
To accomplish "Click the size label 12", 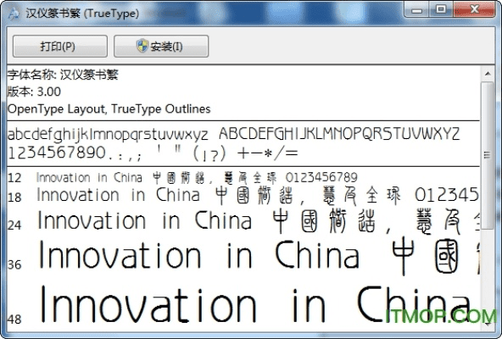I will [x=14, y=178].
